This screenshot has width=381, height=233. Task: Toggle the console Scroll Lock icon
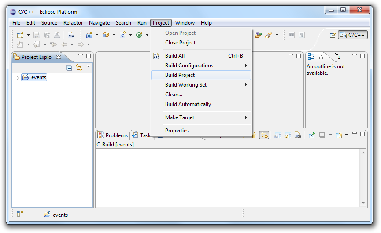[x=288, y=135]
